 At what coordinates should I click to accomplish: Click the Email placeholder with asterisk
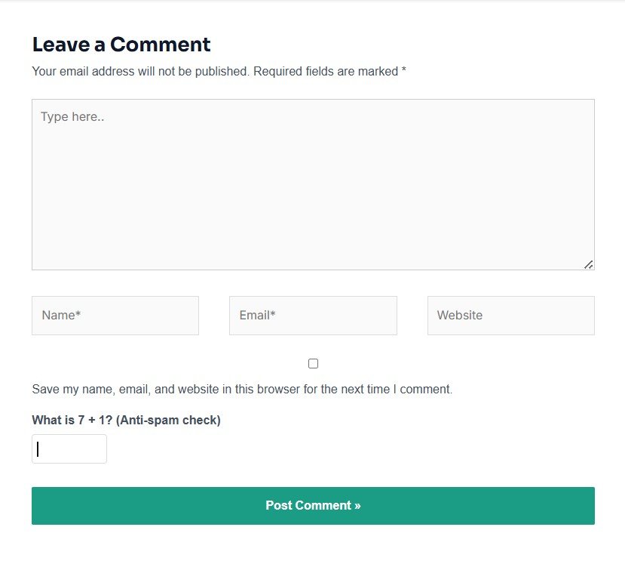256,315
